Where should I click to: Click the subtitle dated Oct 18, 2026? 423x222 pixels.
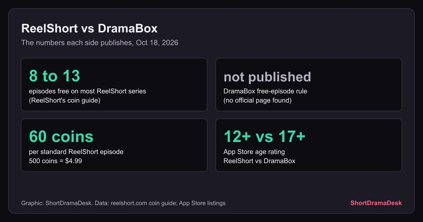click(x=100, y=43)
